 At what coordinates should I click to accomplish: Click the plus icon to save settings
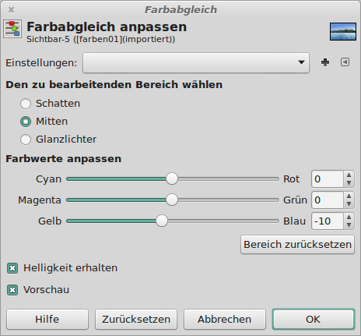325,62
